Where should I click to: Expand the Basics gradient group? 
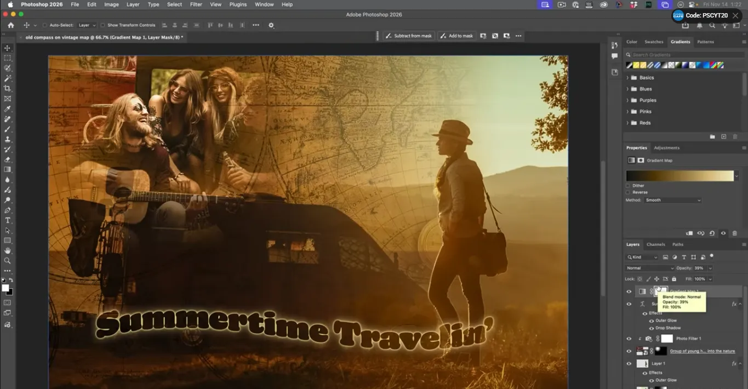point(628,77)
